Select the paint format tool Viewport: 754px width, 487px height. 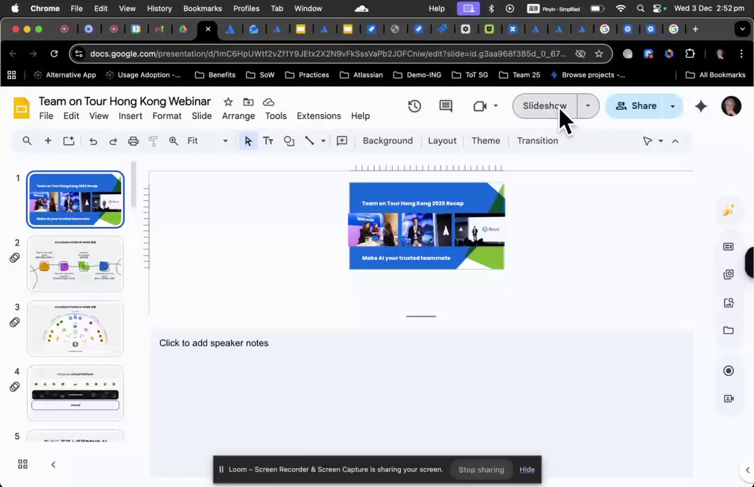pyautogui.click(x=153, y=141)
